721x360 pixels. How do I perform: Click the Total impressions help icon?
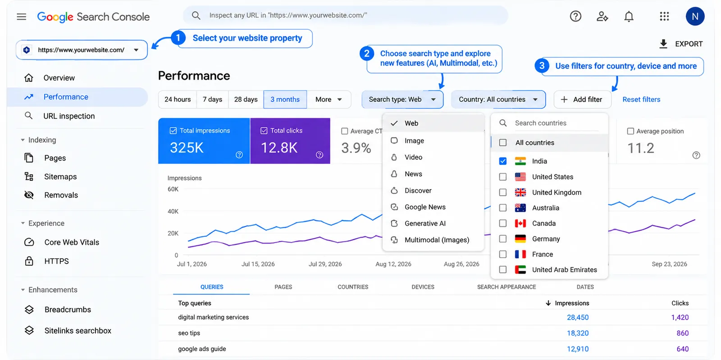239,155
